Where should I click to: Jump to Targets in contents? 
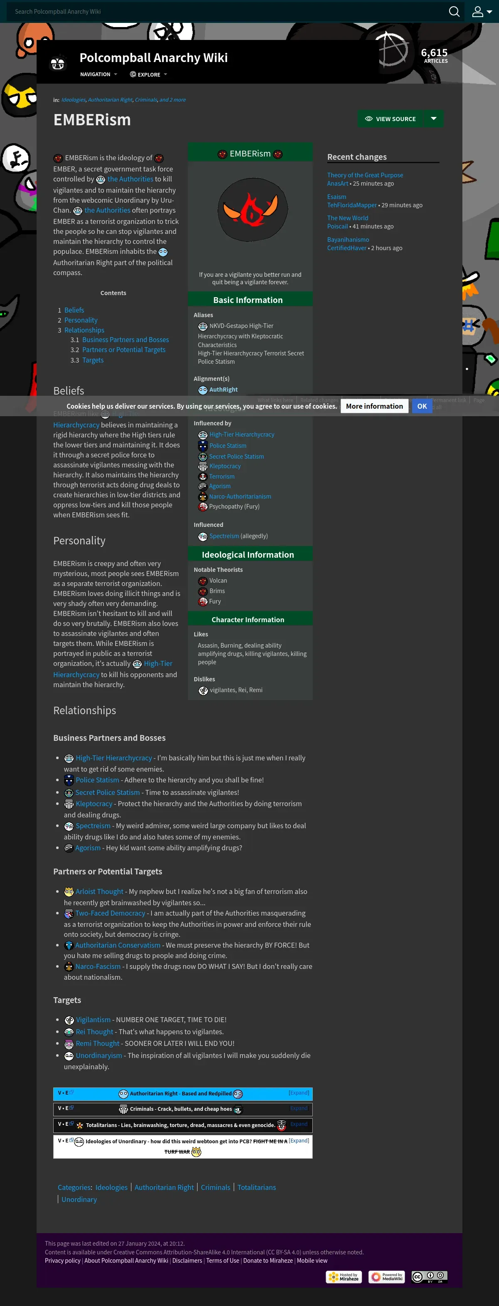click(93, 360)
